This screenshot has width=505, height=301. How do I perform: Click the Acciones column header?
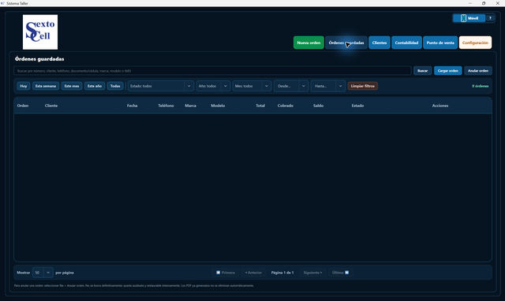coord(440,106)
